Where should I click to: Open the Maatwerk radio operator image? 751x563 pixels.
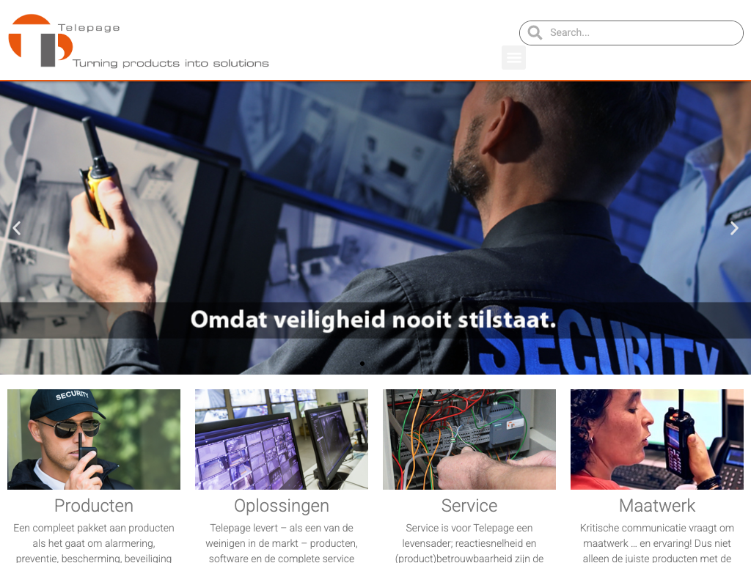point(657,439)
